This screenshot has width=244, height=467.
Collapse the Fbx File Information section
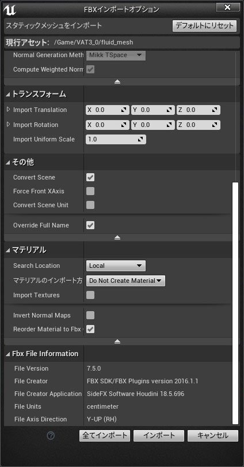pos(42,353)
